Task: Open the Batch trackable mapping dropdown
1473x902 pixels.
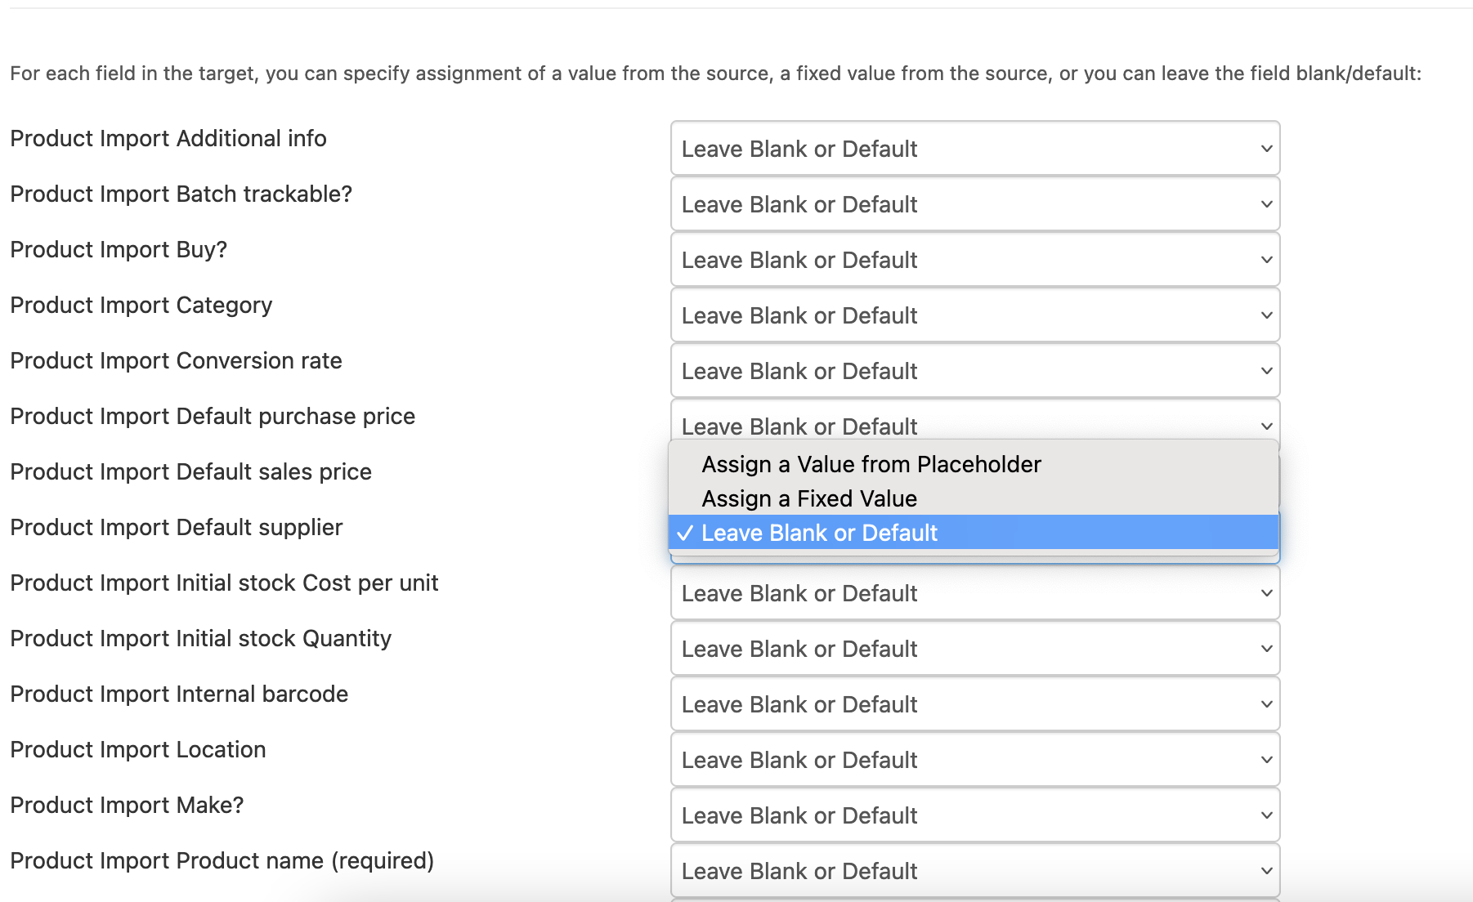Action: (x=974, y=204)
